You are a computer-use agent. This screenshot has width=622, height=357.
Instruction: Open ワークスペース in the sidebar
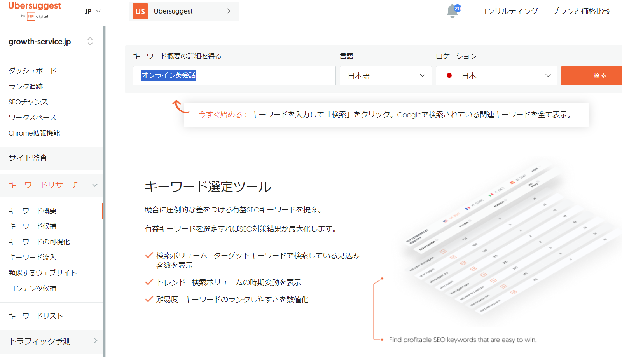pos(33,117)
